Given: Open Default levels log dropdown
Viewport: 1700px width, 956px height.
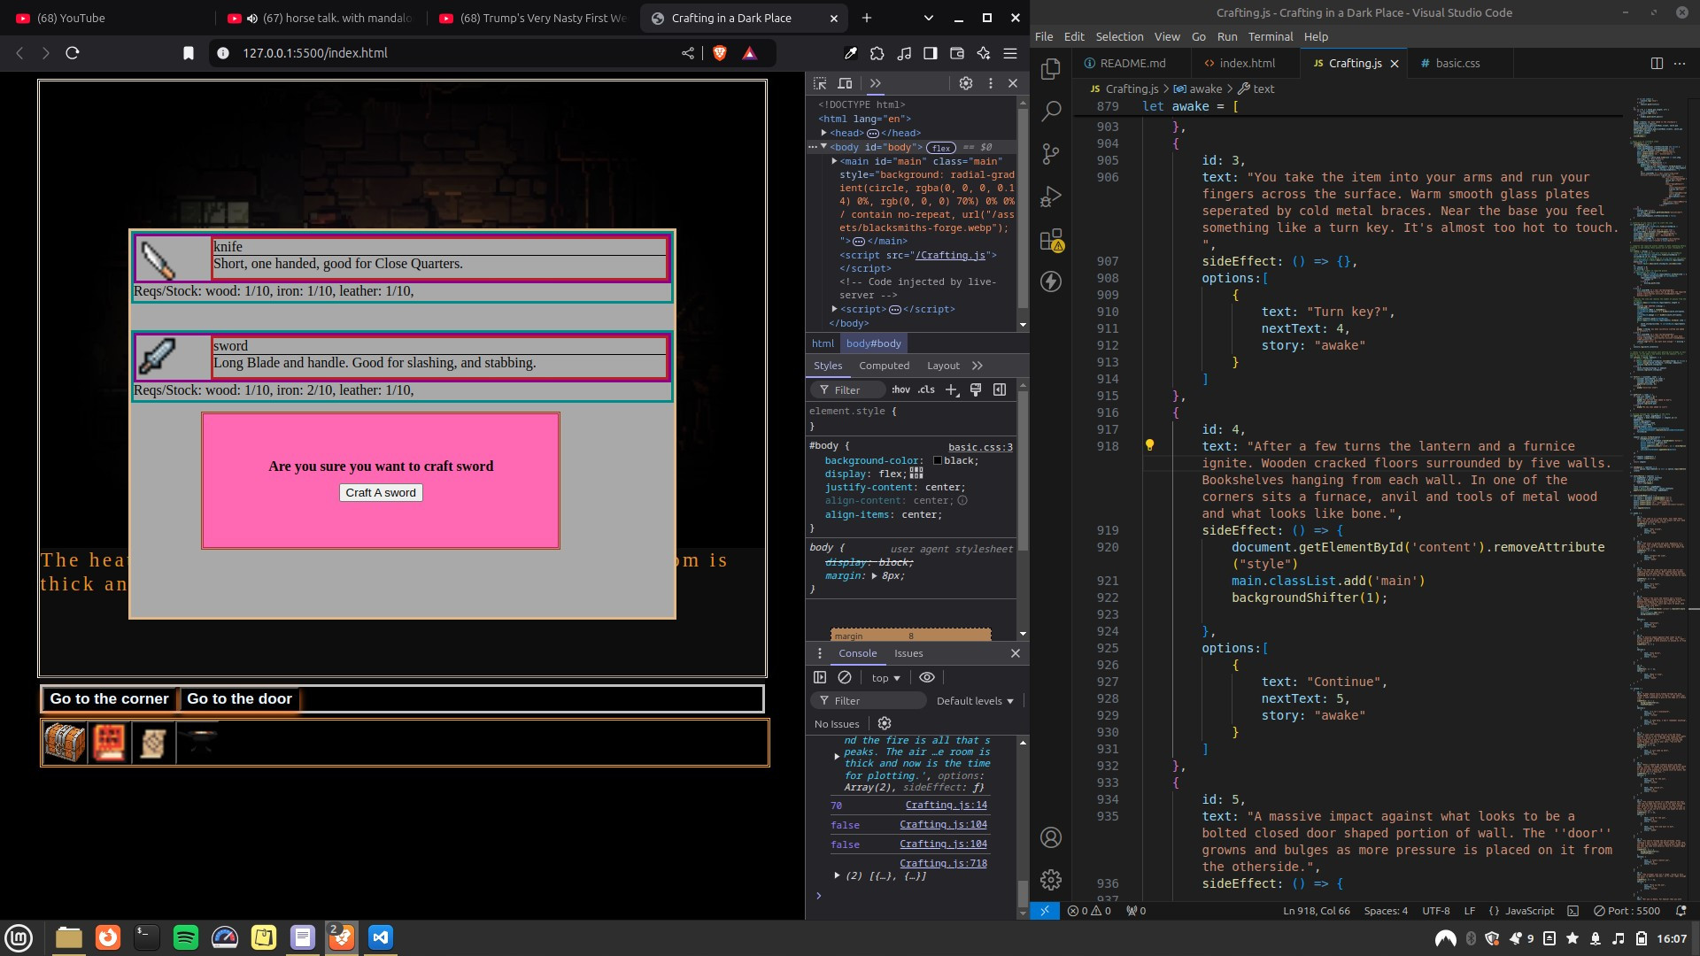Looking at the screenshot, I should click(x=975, y=700).
